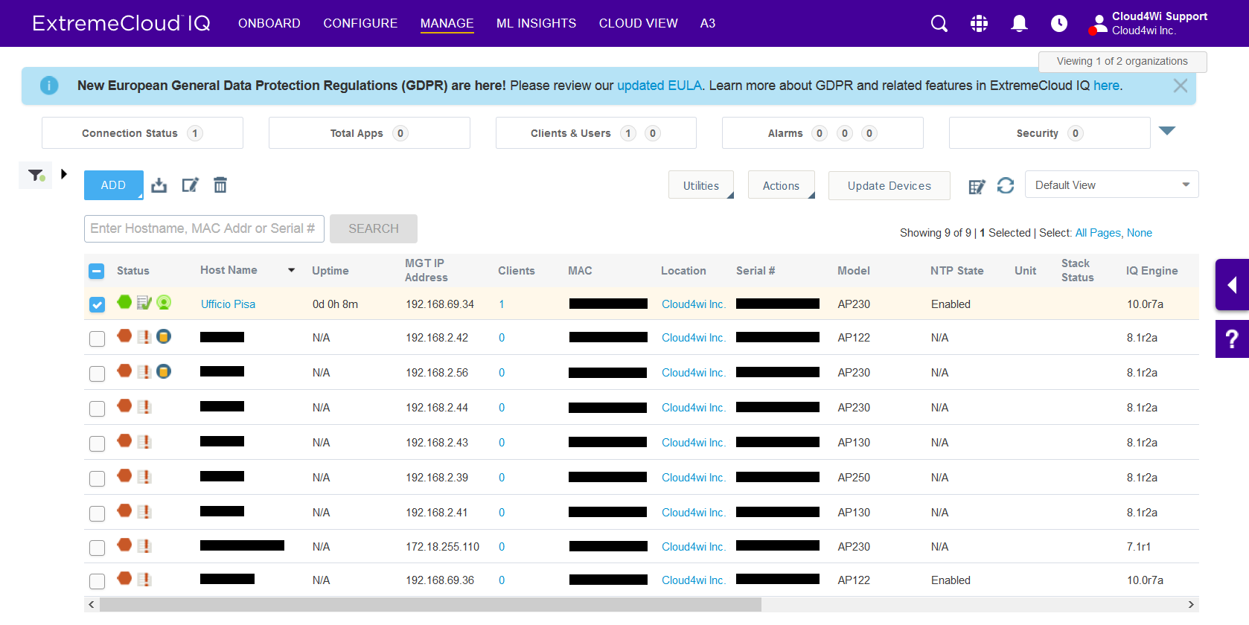The width and height of the screenshot is (1249, 625).
Task: Click the refresh device list icon
Action: point(1006,185)
